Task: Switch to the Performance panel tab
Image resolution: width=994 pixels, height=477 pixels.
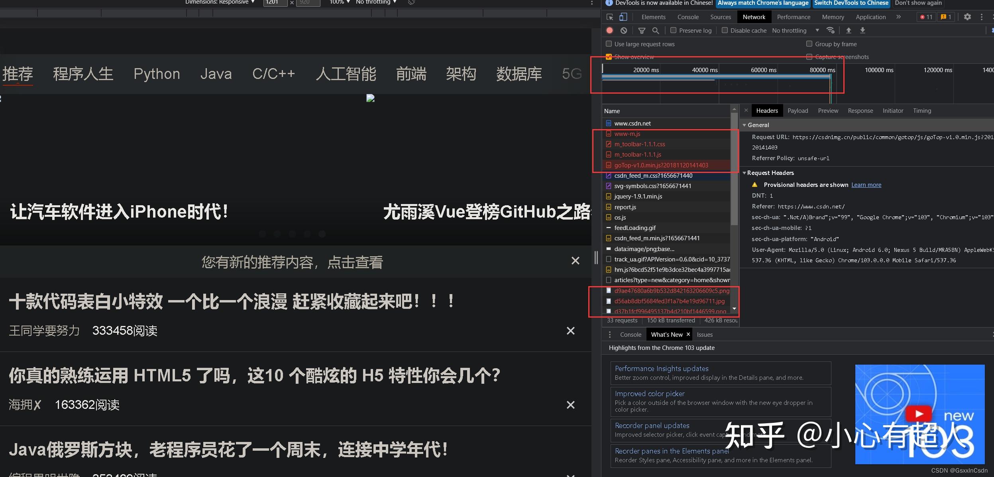Action: (x=793, y=17)
